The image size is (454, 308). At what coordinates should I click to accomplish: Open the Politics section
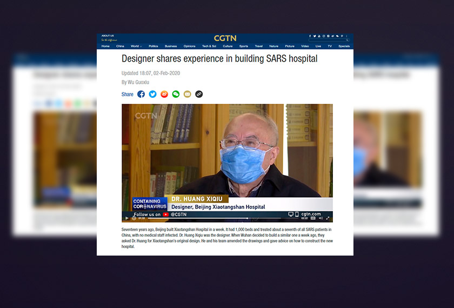153,46
